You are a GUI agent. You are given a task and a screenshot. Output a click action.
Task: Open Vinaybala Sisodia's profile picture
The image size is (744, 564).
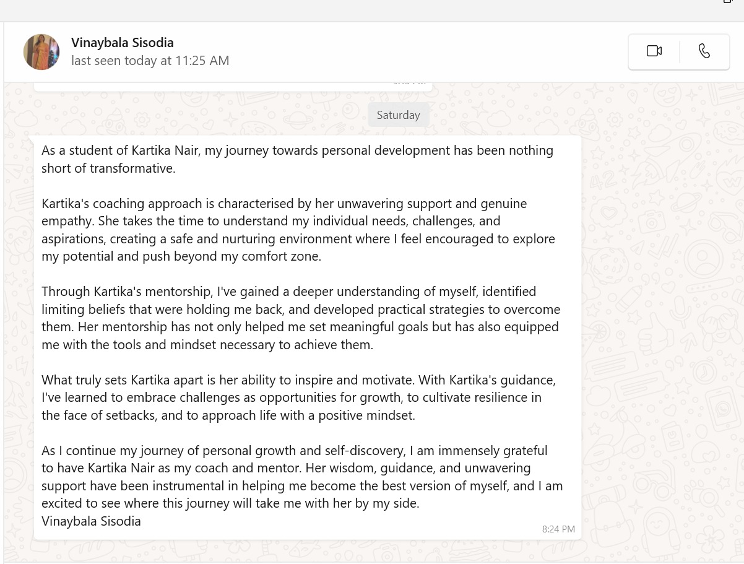pyautogui.click(x=41, y=52)
